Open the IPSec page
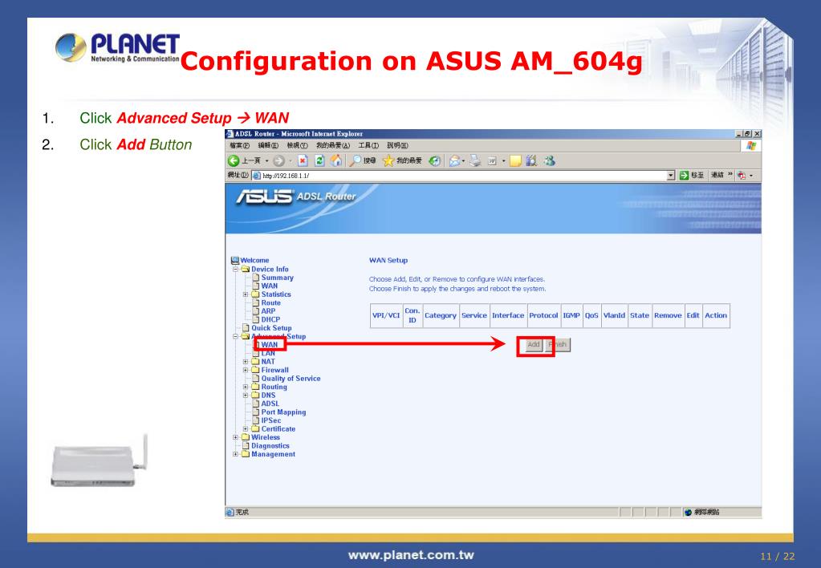This screenshot has width=821, height=568. click(271, 420)
